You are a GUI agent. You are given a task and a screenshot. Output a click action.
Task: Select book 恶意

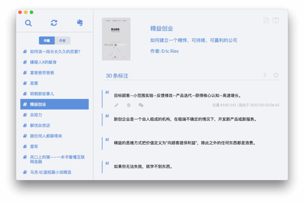point(55,83)
